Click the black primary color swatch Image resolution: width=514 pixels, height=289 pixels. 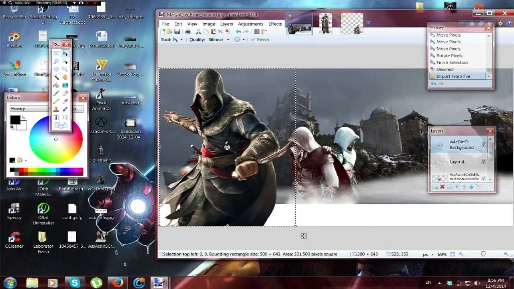(x=15, y=120)
